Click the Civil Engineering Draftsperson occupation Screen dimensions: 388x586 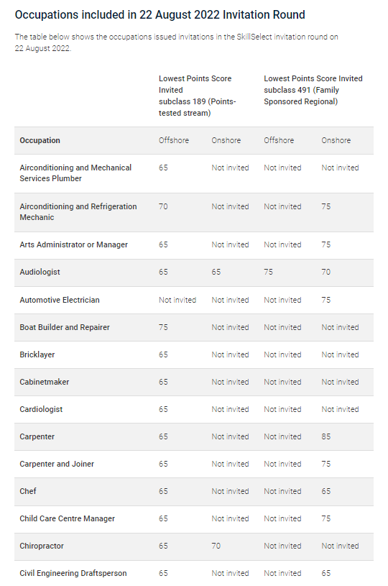coord(73,573)
